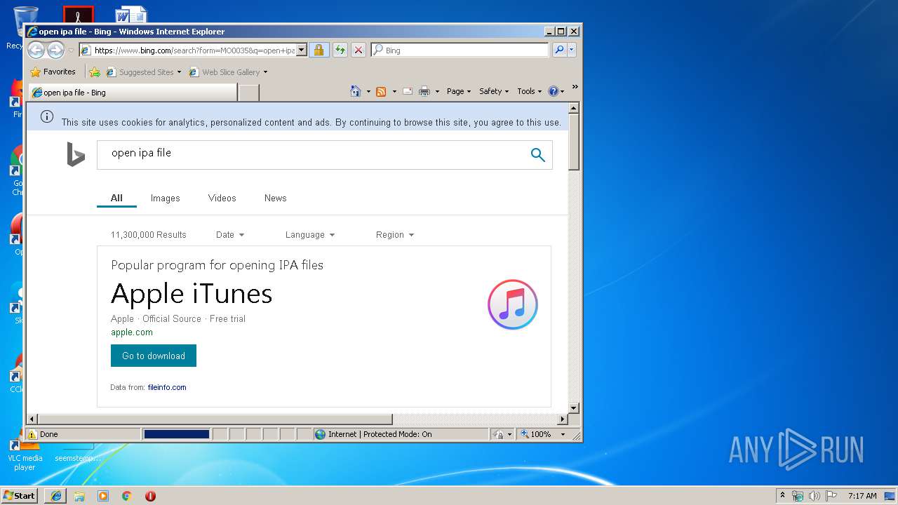Open the Safety menu

pyautogui.click(x=494, y=91)
